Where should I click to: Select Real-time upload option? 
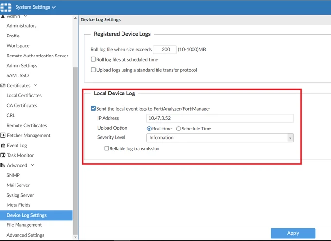click(149, 129)
